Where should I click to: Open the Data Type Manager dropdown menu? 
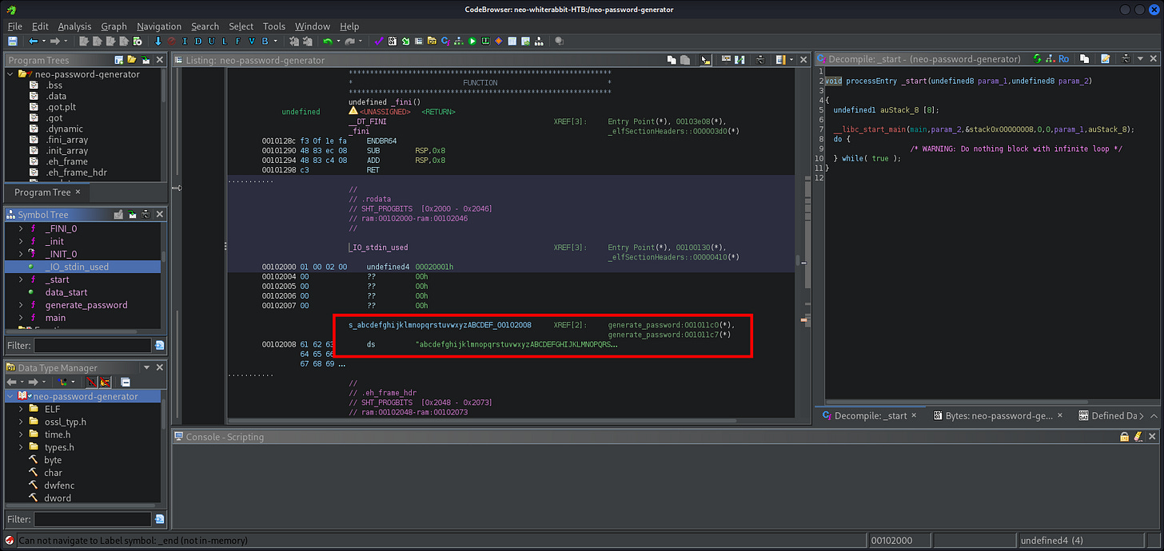(146, 368)
